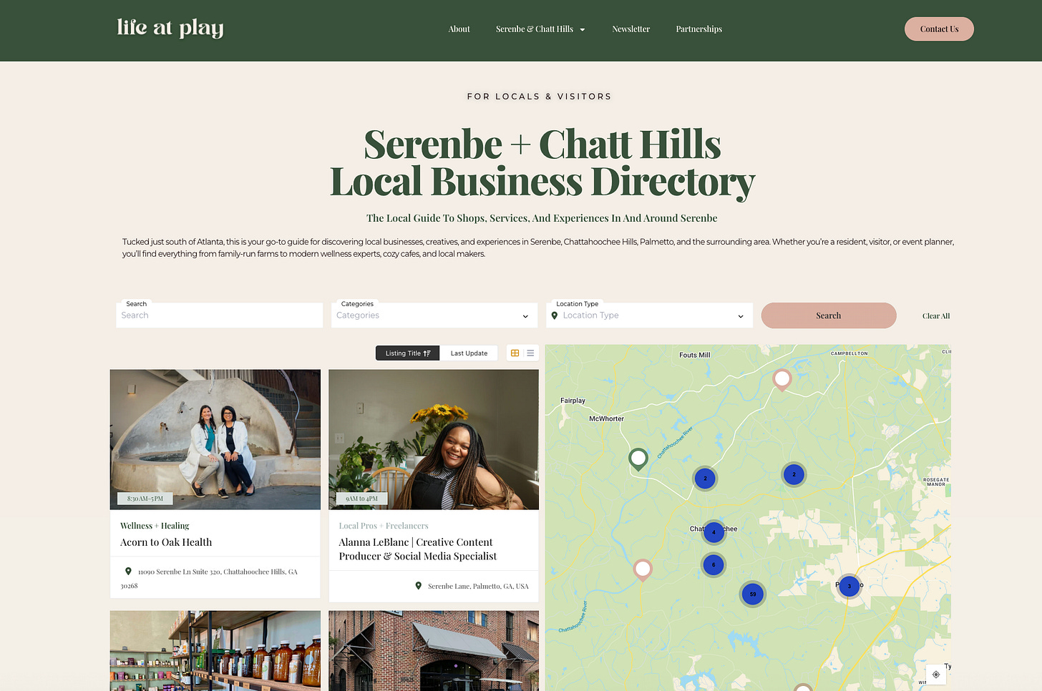Click the Search text input field
1042x691 pixels.
(x=220, y=315)
